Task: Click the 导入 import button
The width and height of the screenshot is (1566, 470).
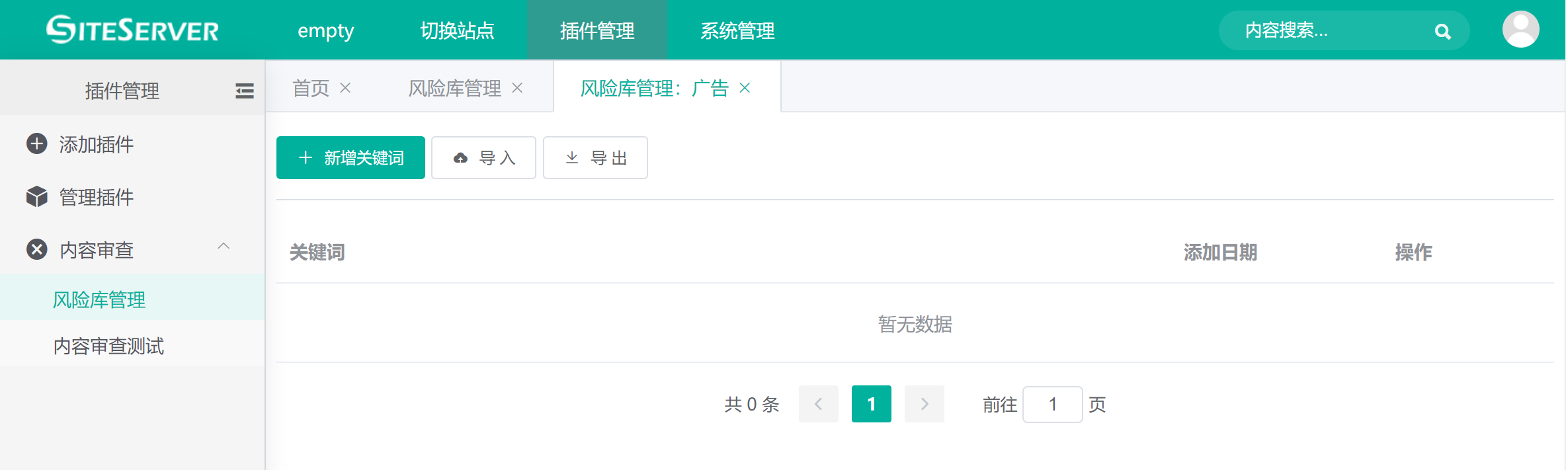Action: 483,157
